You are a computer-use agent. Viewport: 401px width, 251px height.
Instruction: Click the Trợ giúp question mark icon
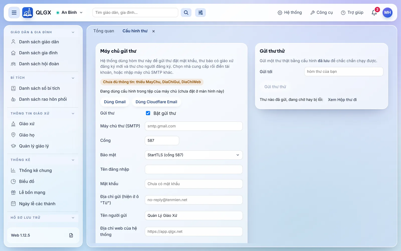(x=343, y=13)
